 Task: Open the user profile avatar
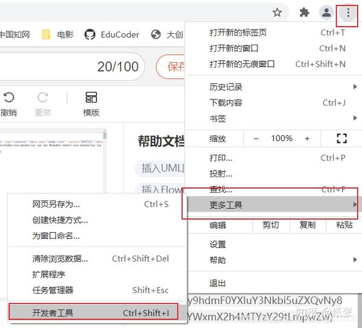pos(326,13)
